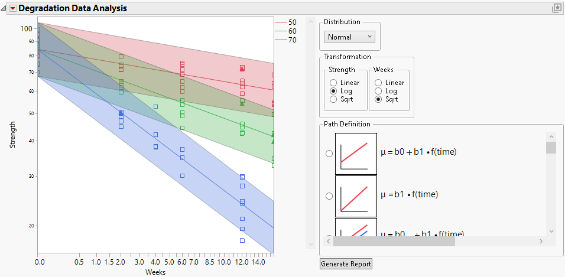This screenshot has height=277, width=565.
Task: Click the Path Definition horizontal scrollbar thumb
Action: click(x=394, y=242)
